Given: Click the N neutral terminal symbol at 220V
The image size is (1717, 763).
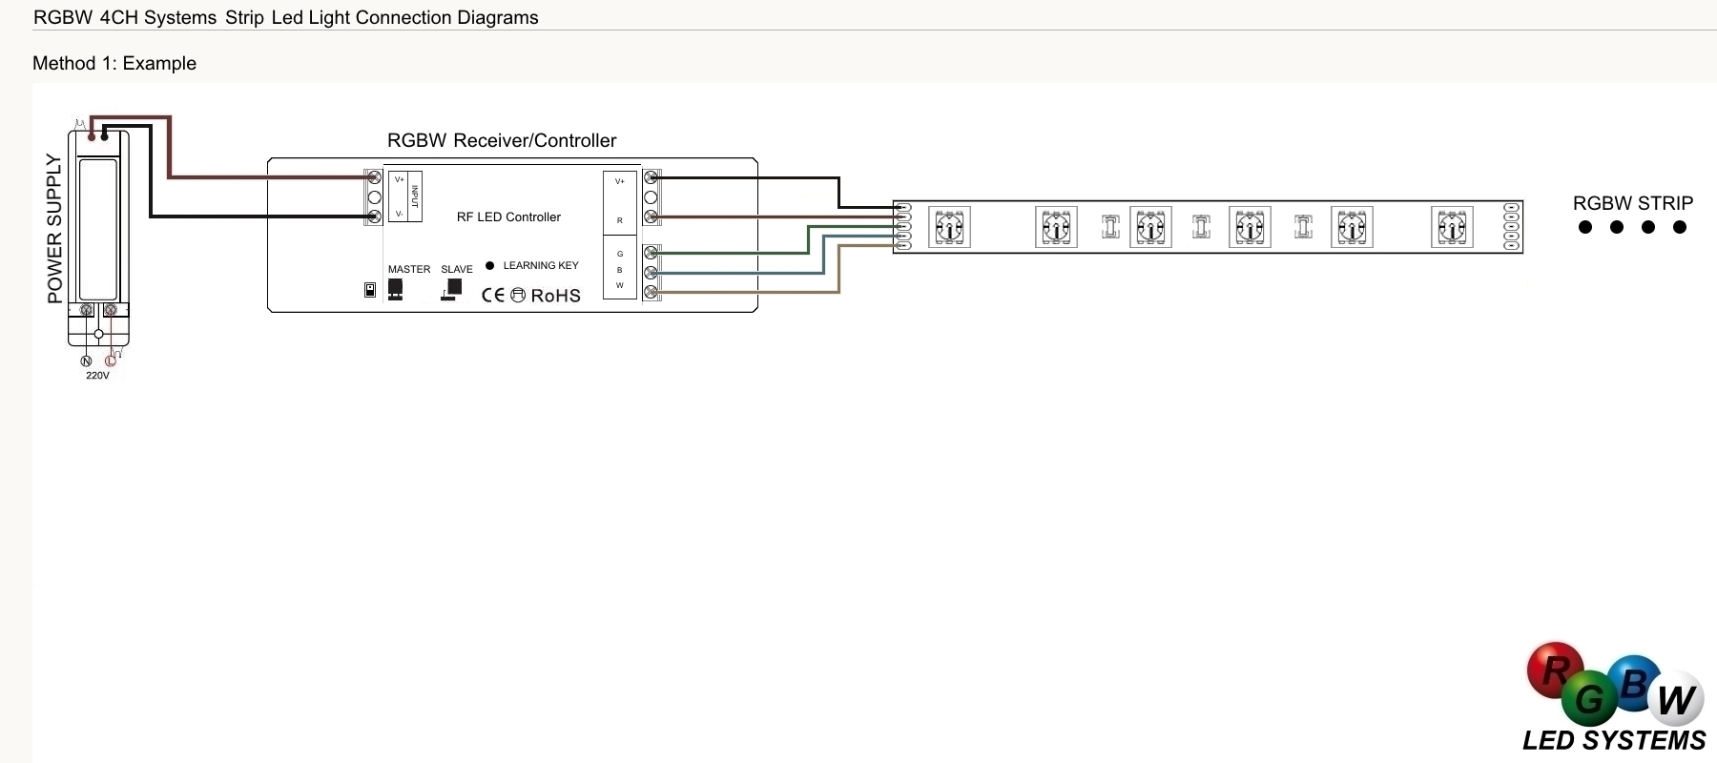Looking at the screenshot, I should click(x=86, y=361).
